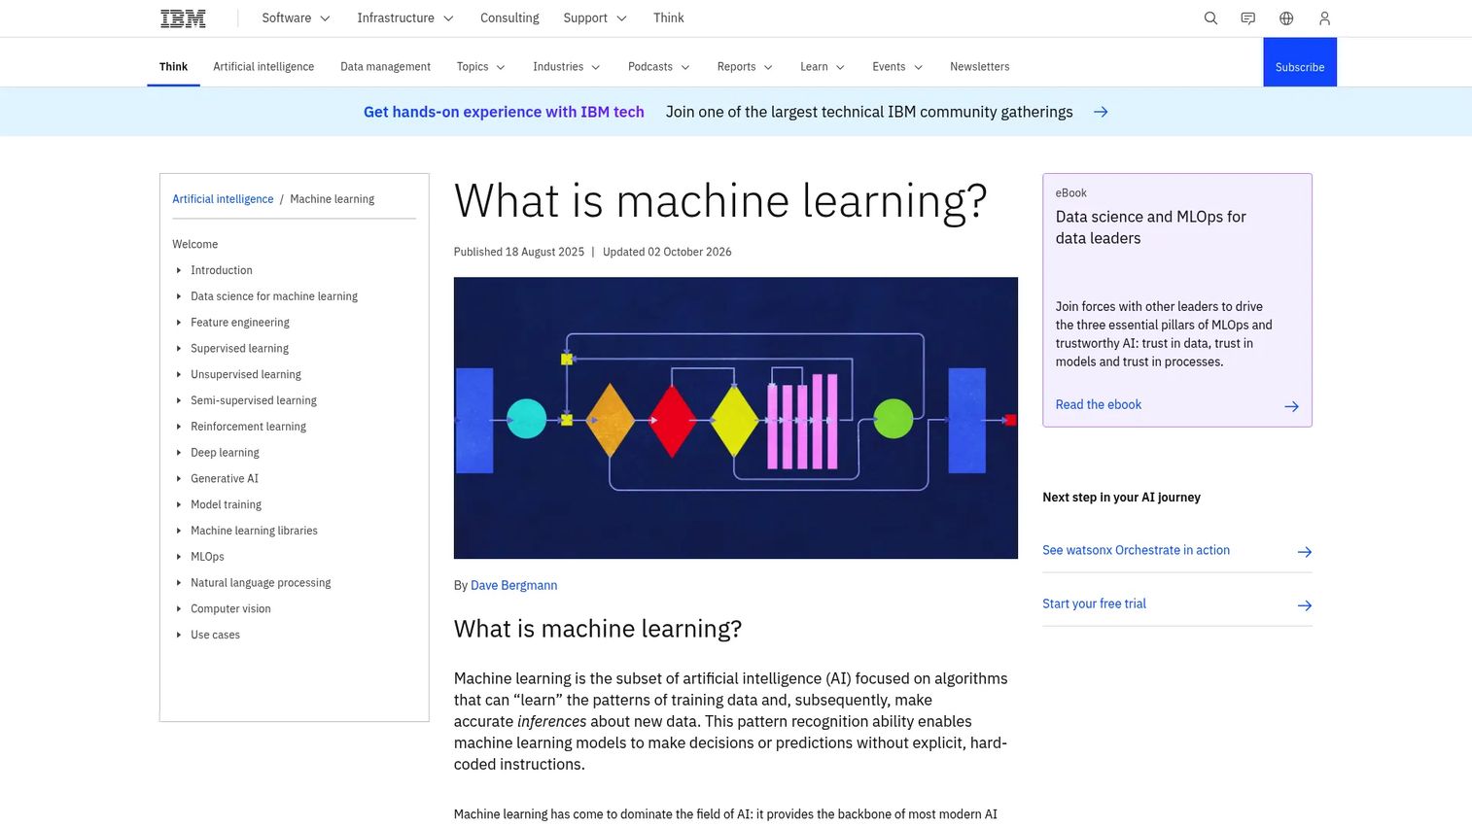Click ebook card title Data science and MLOps
This screenshot has height=827, width=1472.
click(1150, 227)
